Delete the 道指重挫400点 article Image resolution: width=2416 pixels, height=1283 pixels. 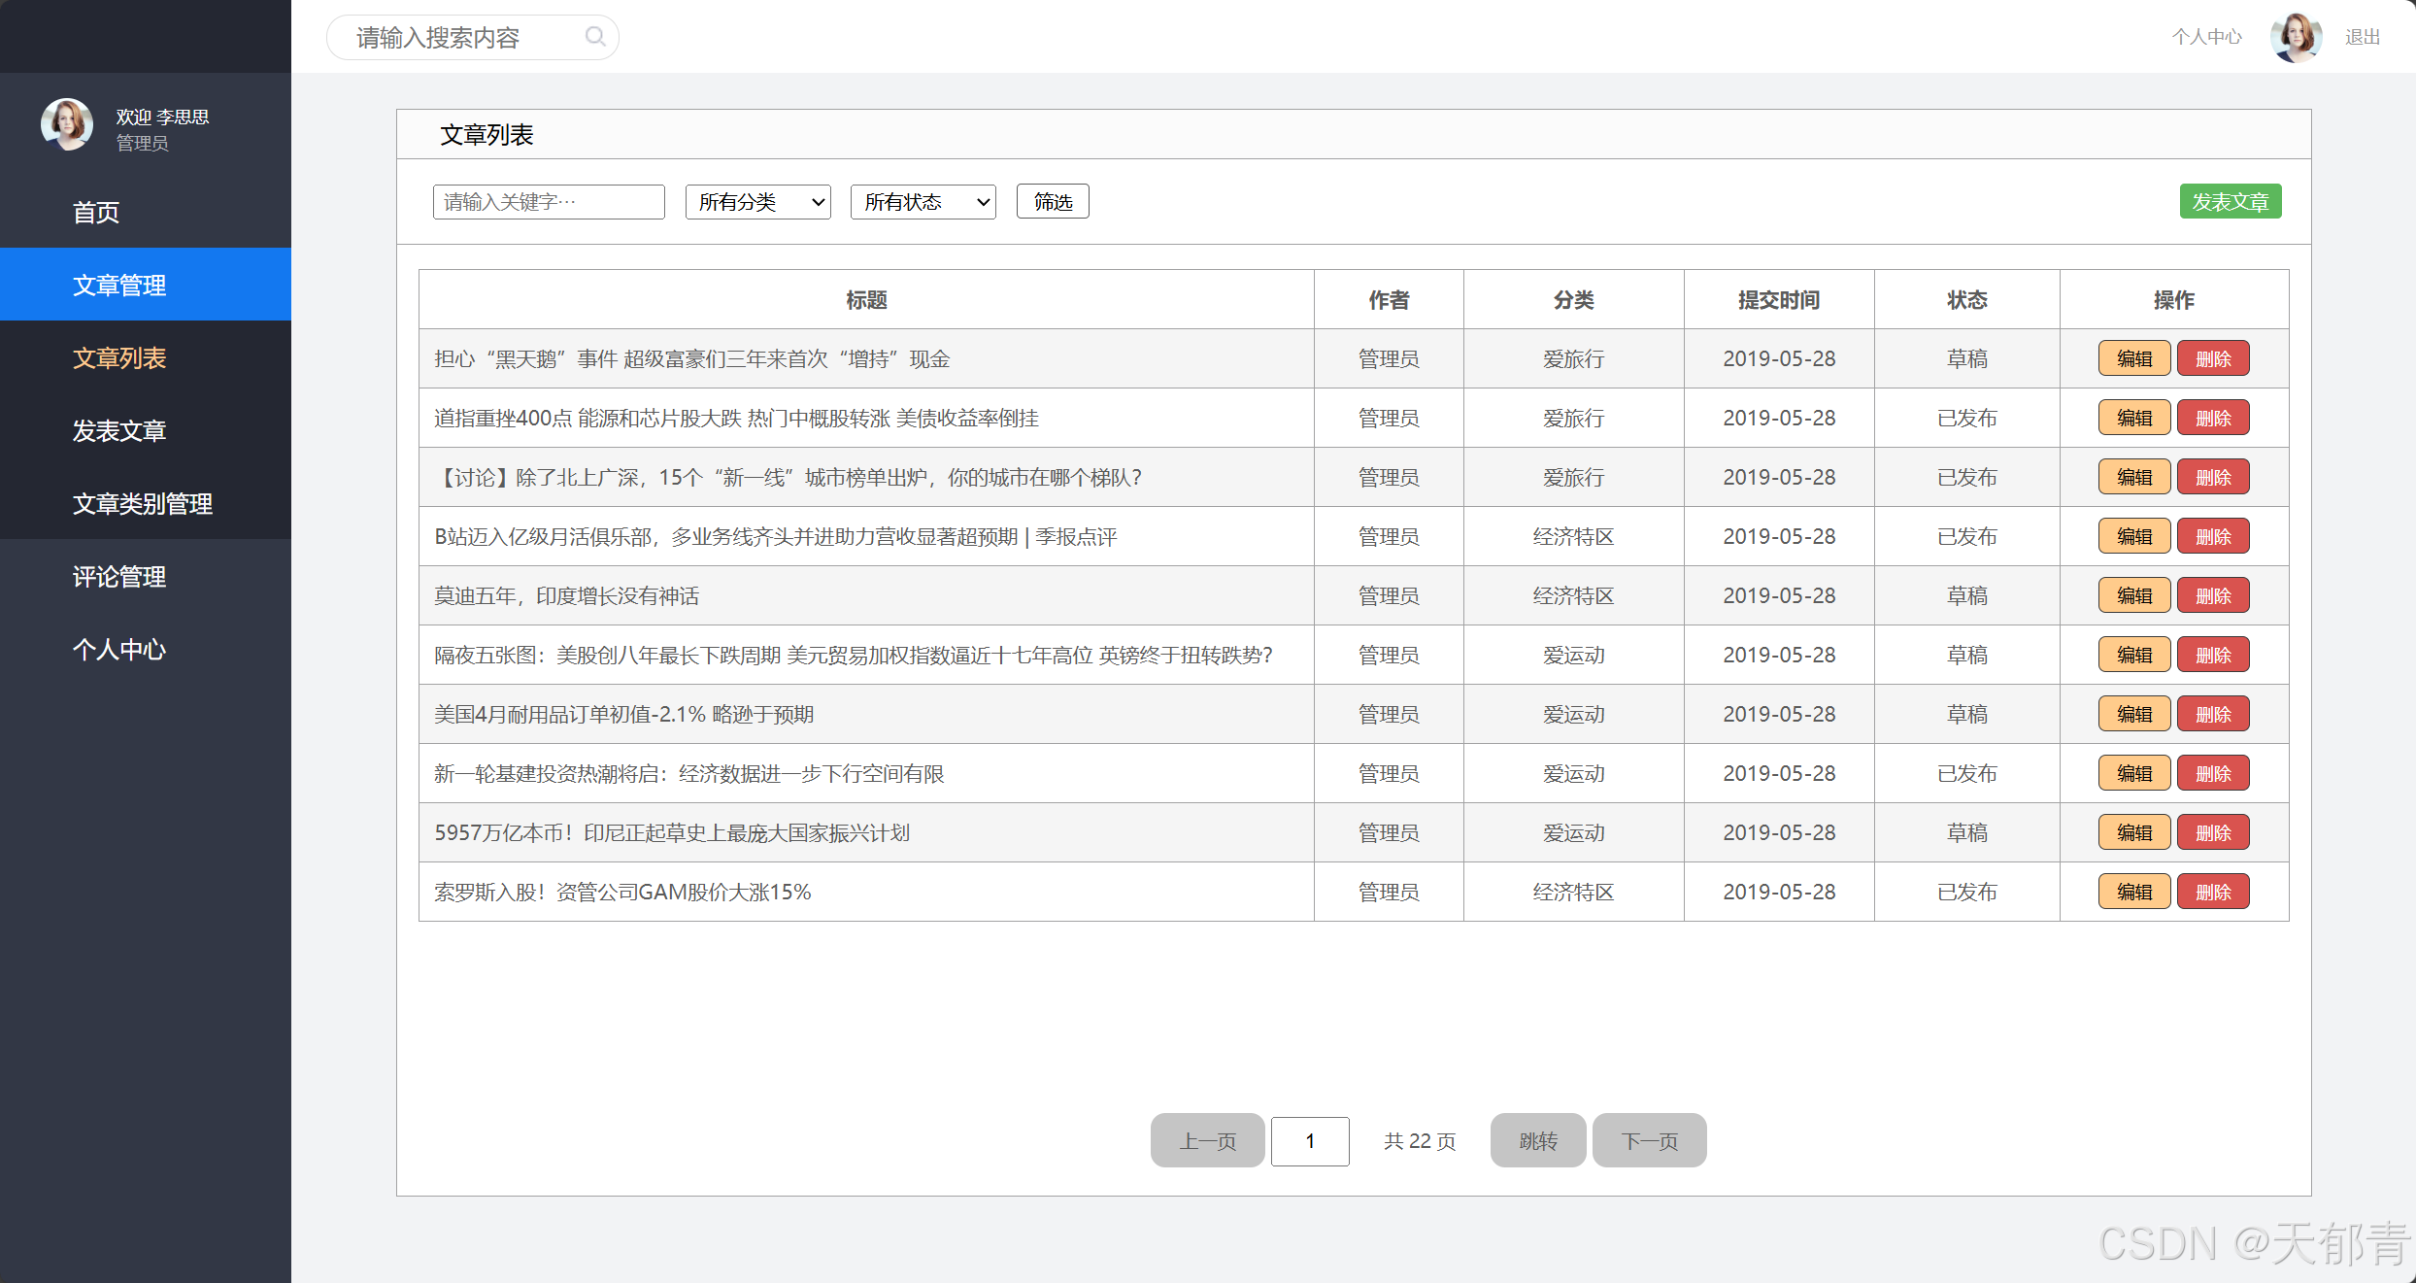click(x=2213, y=418)
